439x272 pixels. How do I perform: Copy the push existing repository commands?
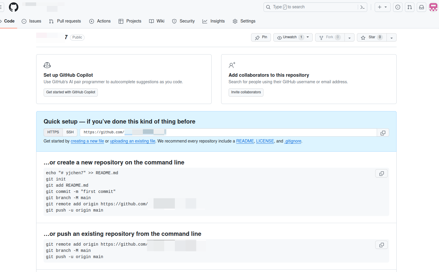click(x=381, y=245)
